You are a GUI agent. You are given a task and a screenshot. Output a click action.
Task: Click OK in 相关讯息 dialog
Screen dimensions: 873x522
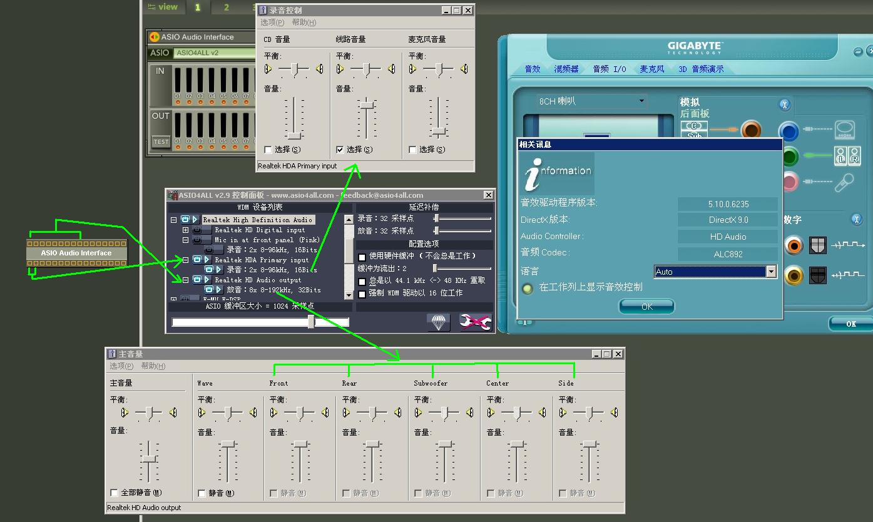click(x=647, y=307)
